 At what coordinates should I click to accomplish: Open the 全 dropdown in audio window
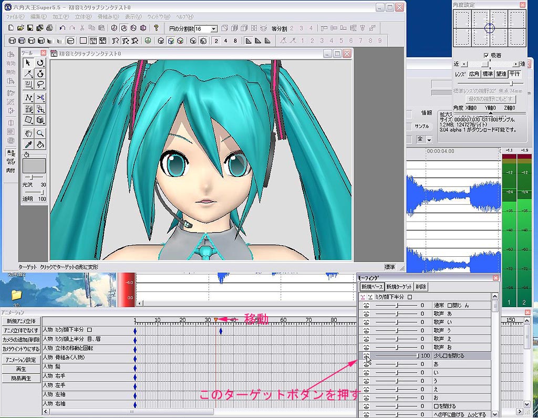(x=429, y=140)
